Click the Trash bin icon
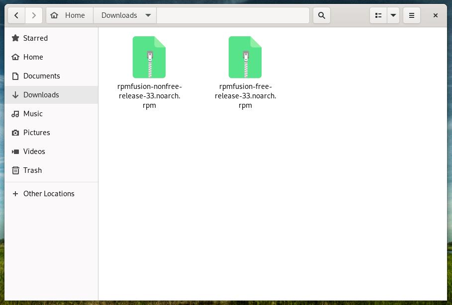 click(15, 170)
